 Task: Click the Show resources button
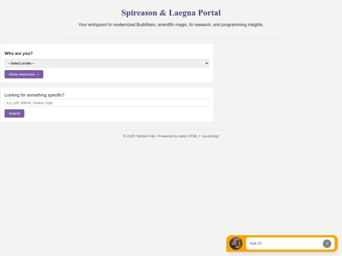click(x=24, y=74)
